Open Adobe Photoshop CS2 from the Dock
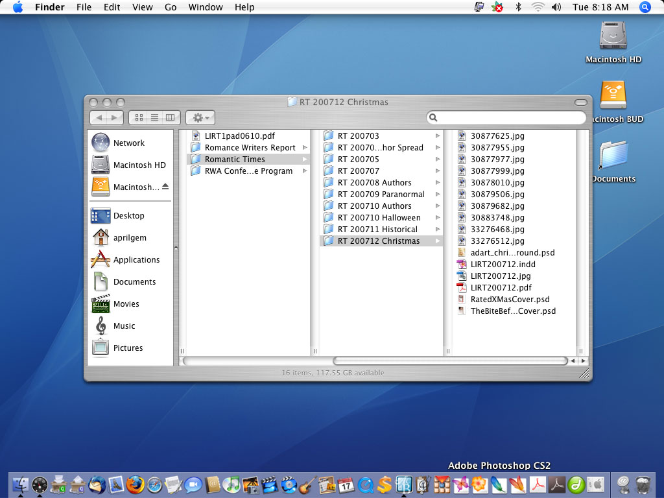This screenshot has height=498, width=664. point(499,484)
